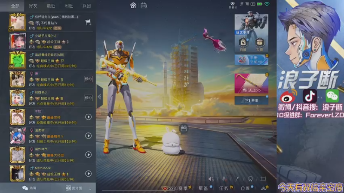The height and width of the screenshot is (193, 344).
Task: Click the team flag add icon on first friend
Action: 88,22
